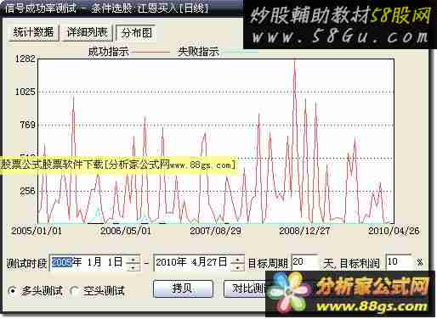Click the colorful flower logo icon

289,293
